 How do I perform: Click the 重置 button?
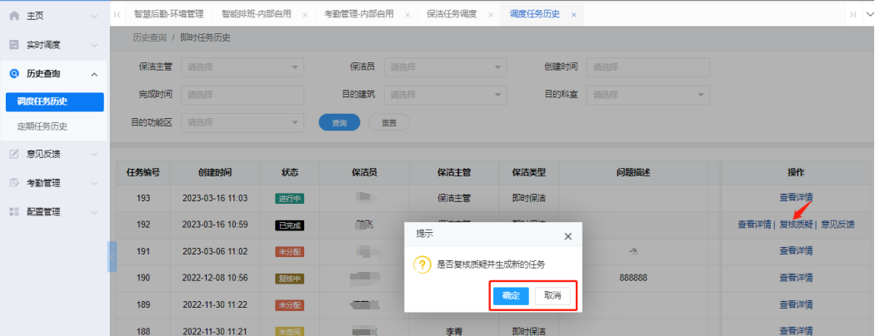point(389,122)
